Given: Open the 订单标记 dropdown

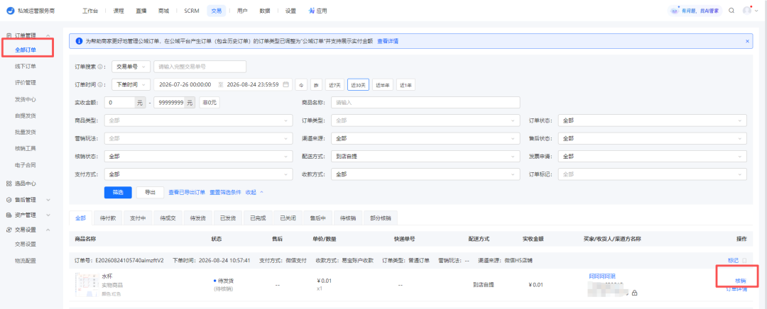Looking at the screenshot, I should point(653,174).
